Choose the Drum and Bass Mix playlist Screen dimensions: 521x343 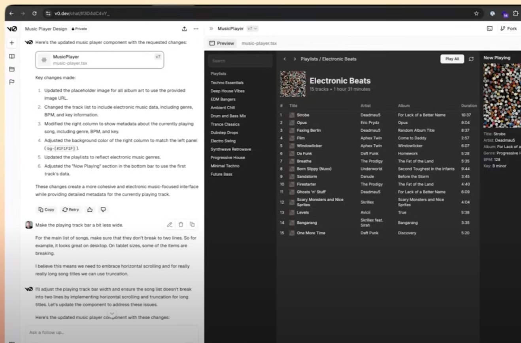[228, 116]
